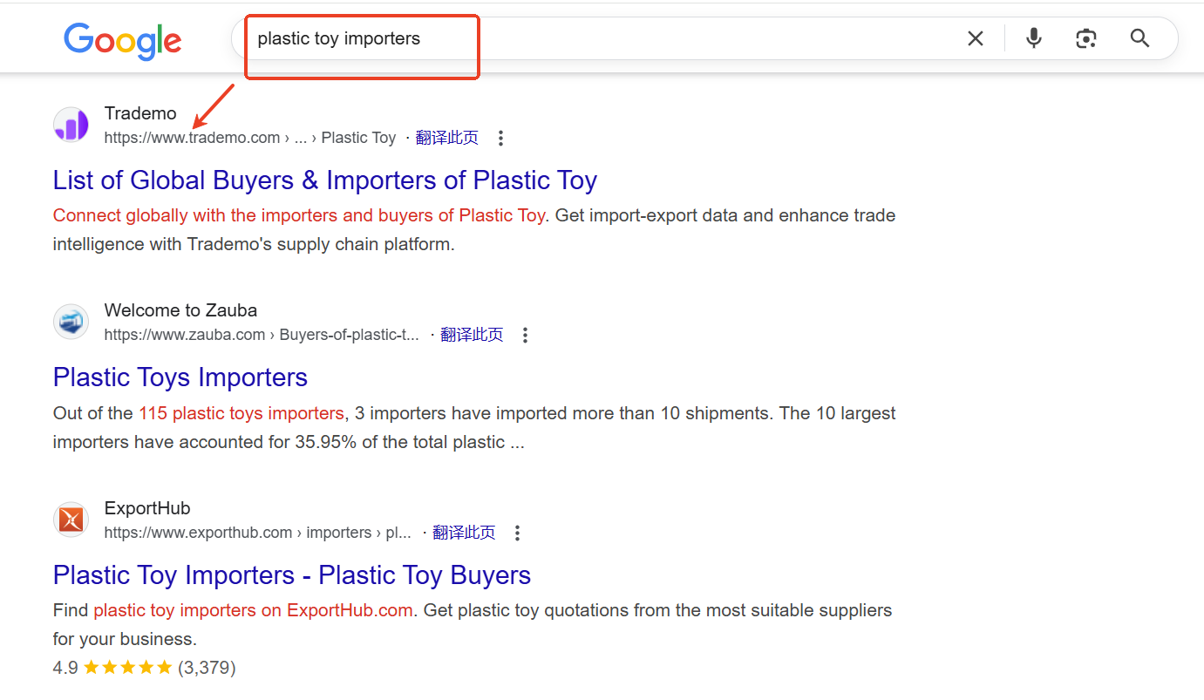Translate the Trademo page via 翻译此页

click(x=447, y=138)
